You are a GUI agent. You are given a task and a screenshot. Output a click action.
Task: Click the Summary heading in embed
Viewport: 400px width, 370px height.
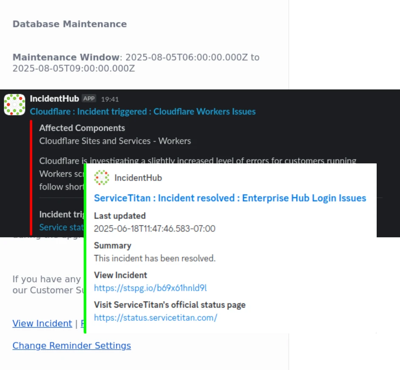click(112, 246)
